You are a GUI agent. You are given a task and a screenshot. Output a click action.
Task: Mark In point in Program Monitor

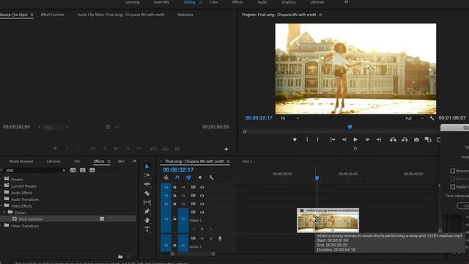(x=307, y=139)
